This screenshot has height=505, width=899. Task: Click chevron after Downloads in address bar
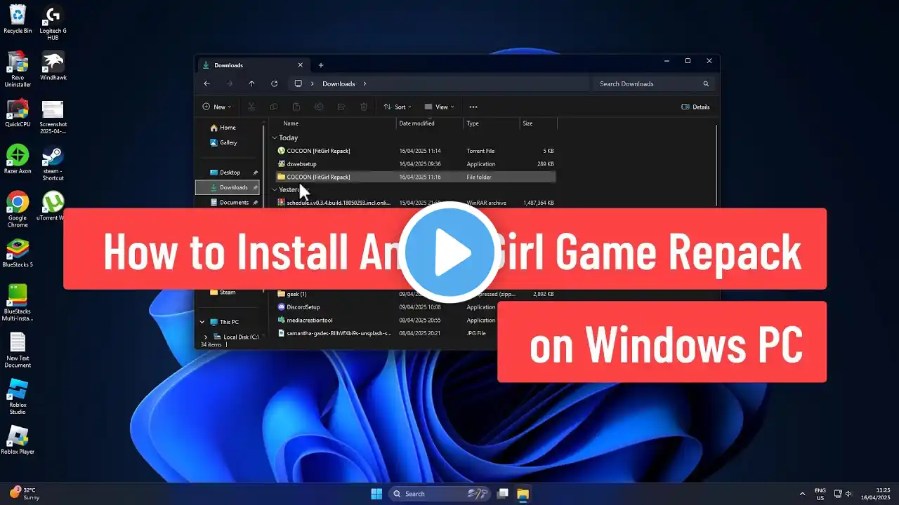[x=365, y=83]
